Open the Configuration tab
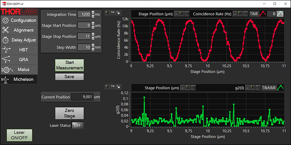The width and height of the screenshot is (291, 145). coord(19,20)
